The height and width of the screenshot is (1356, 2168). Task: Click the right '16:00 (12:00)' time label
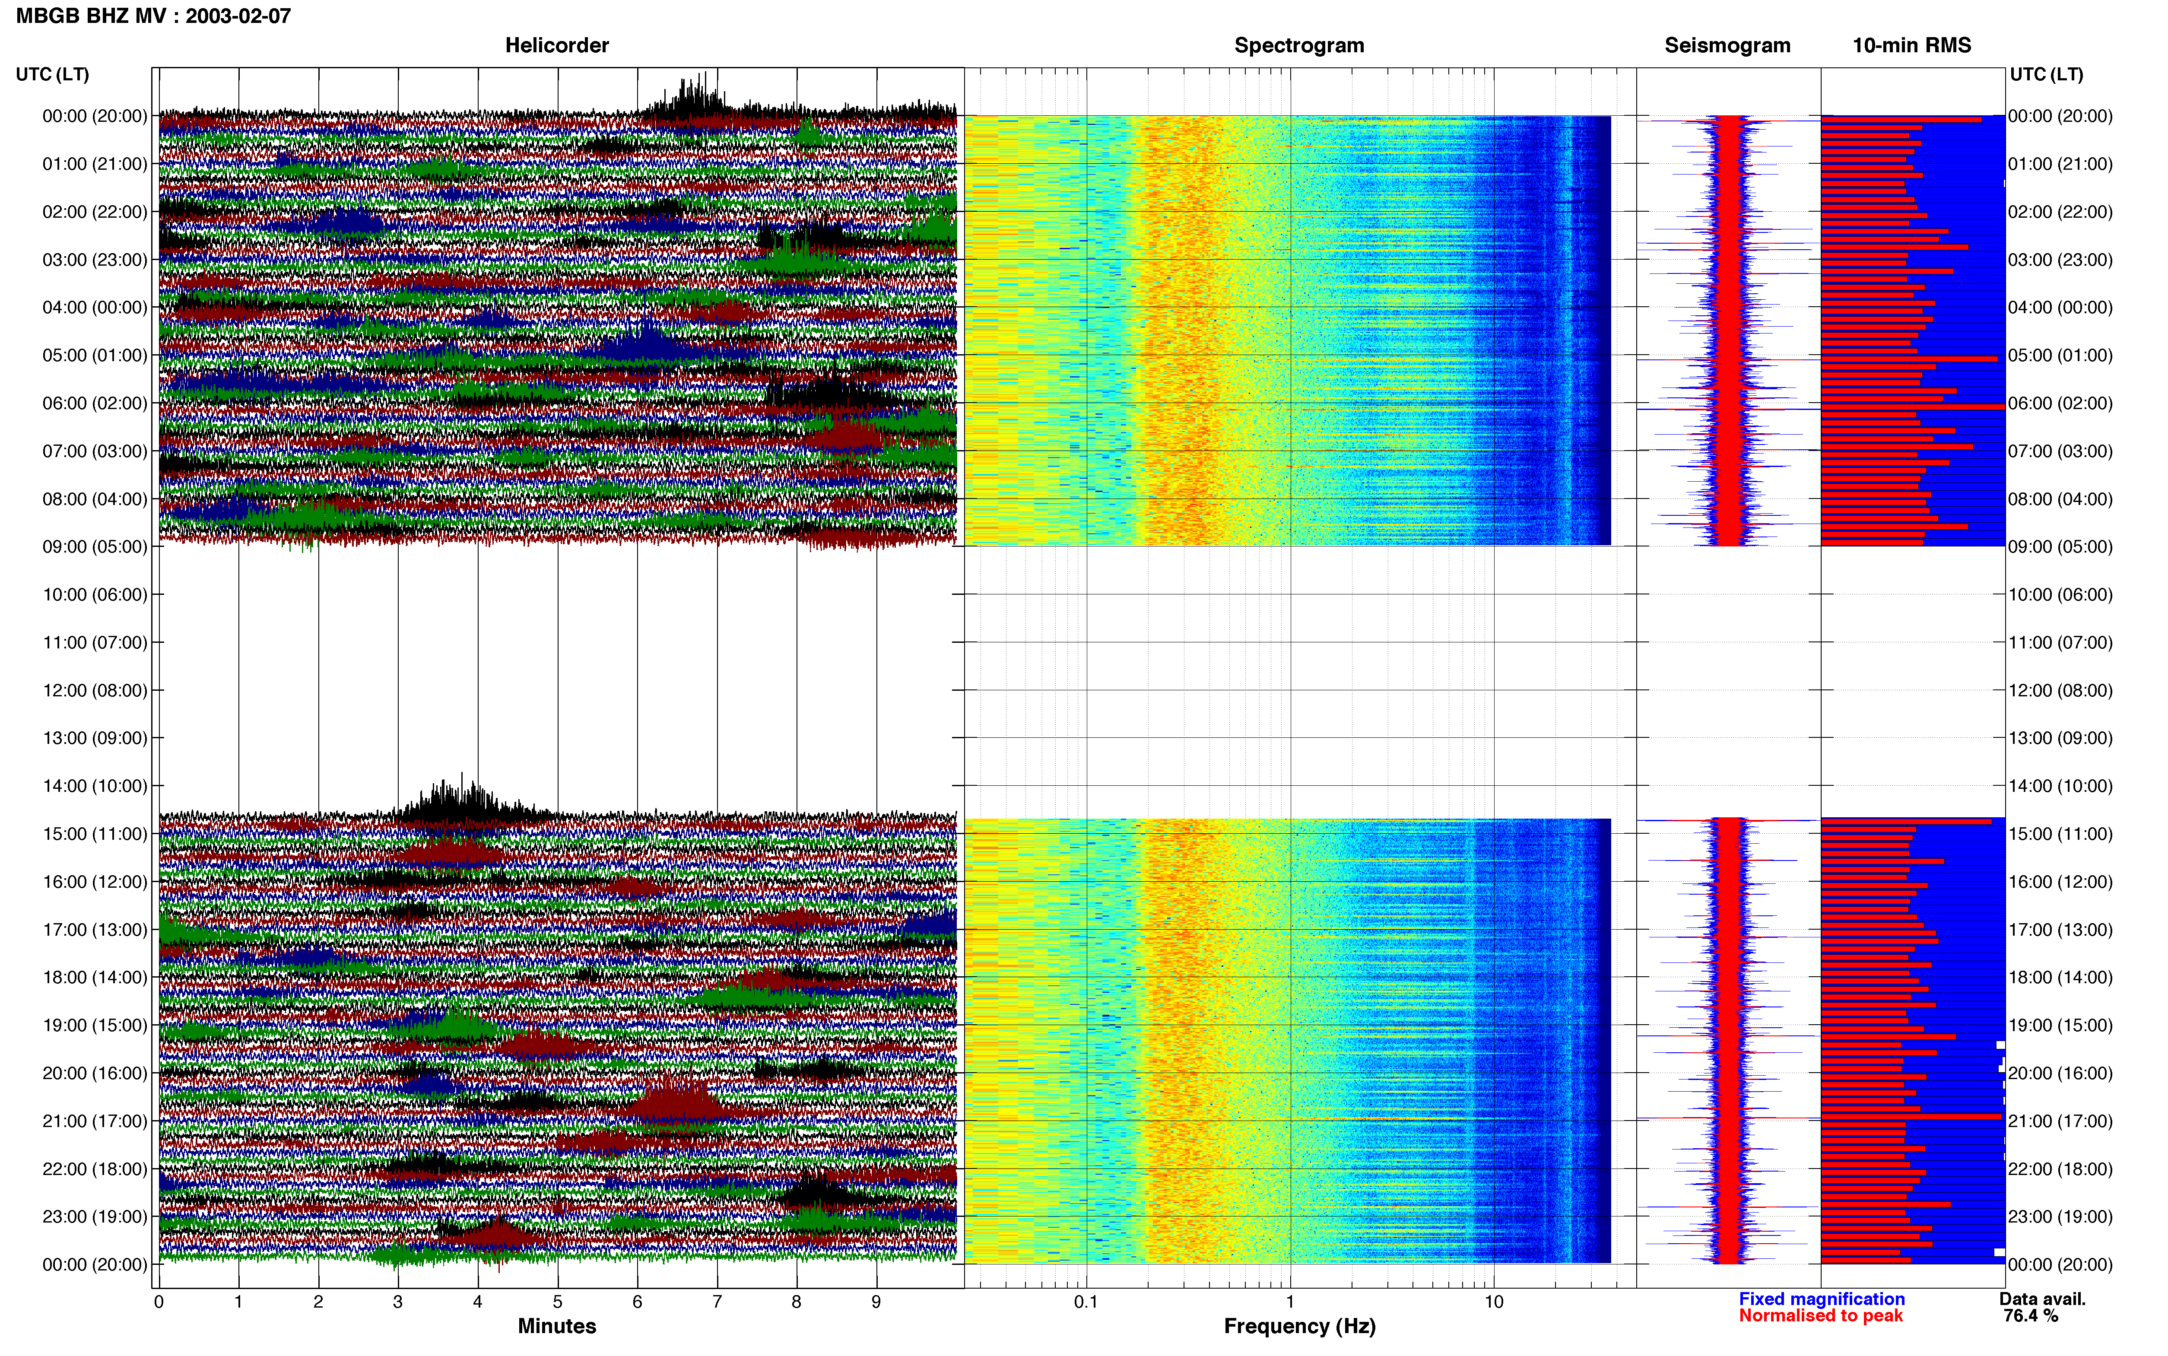click(2060, 881)
